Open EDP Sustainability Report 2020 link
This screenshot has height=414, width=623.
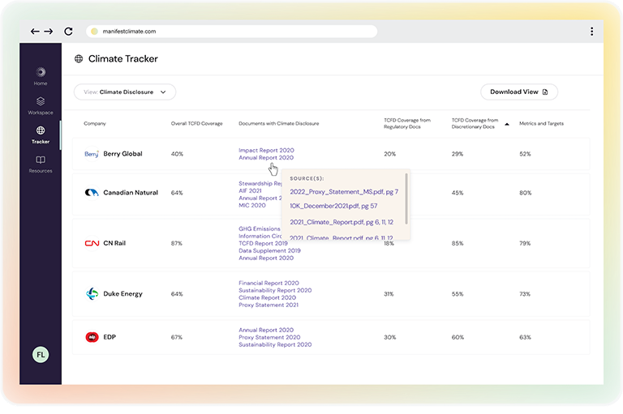[275, 344]
